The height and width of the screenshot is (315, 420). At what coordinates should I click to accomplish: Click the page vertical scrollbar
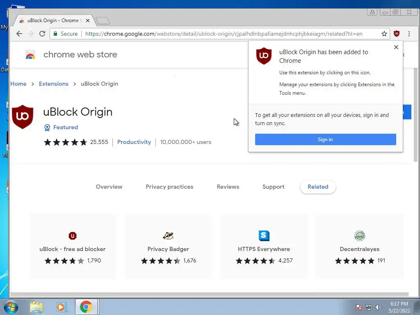click(415, 115)
